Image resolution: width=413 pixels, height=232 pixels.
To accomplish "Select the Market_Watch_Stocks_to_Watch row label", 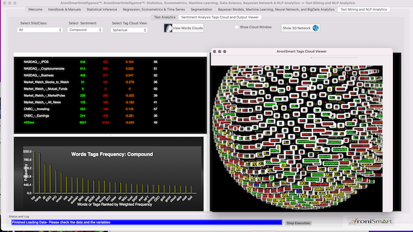I will click(x=46, y=82).
